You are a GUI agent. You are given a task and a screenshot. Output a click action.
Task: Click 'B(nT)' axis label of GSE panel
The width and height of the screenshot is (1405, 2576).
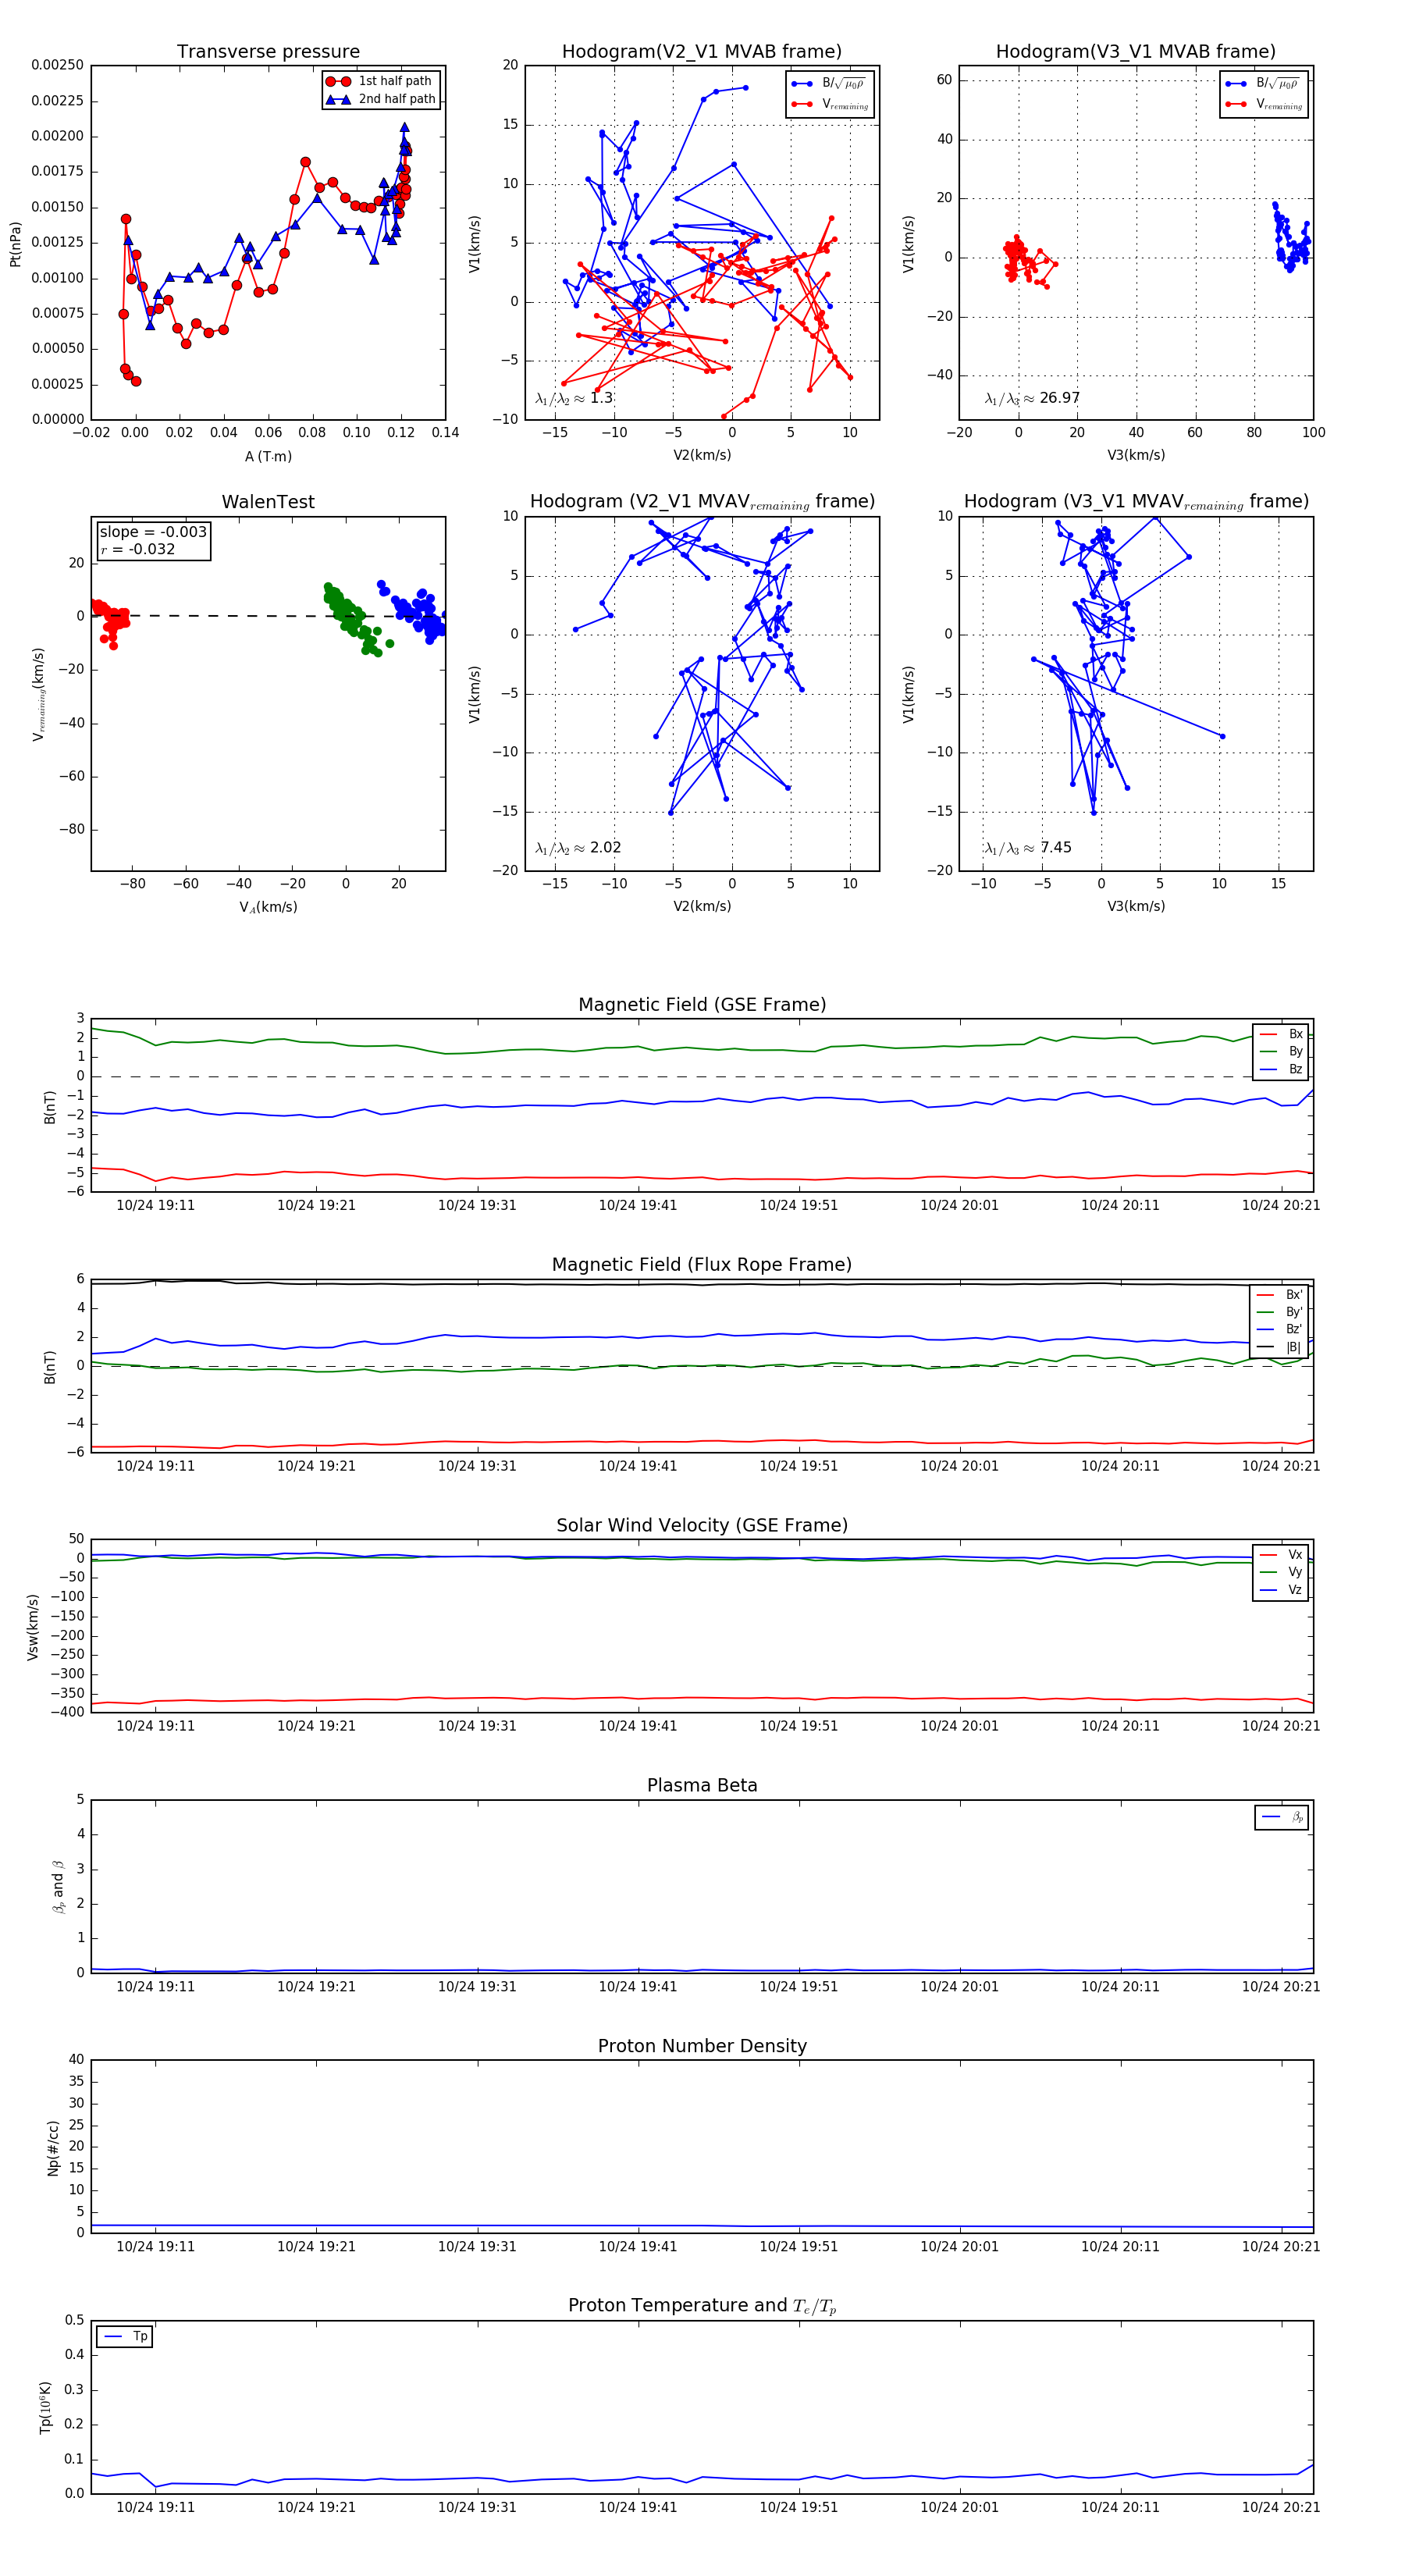[x=49, y=1107]
